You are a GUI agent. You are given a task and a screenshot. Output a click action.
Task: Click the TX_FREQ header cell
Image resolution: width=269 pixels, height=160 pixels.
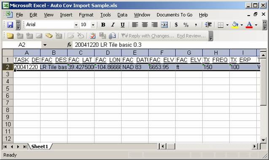tap(216, 60)
